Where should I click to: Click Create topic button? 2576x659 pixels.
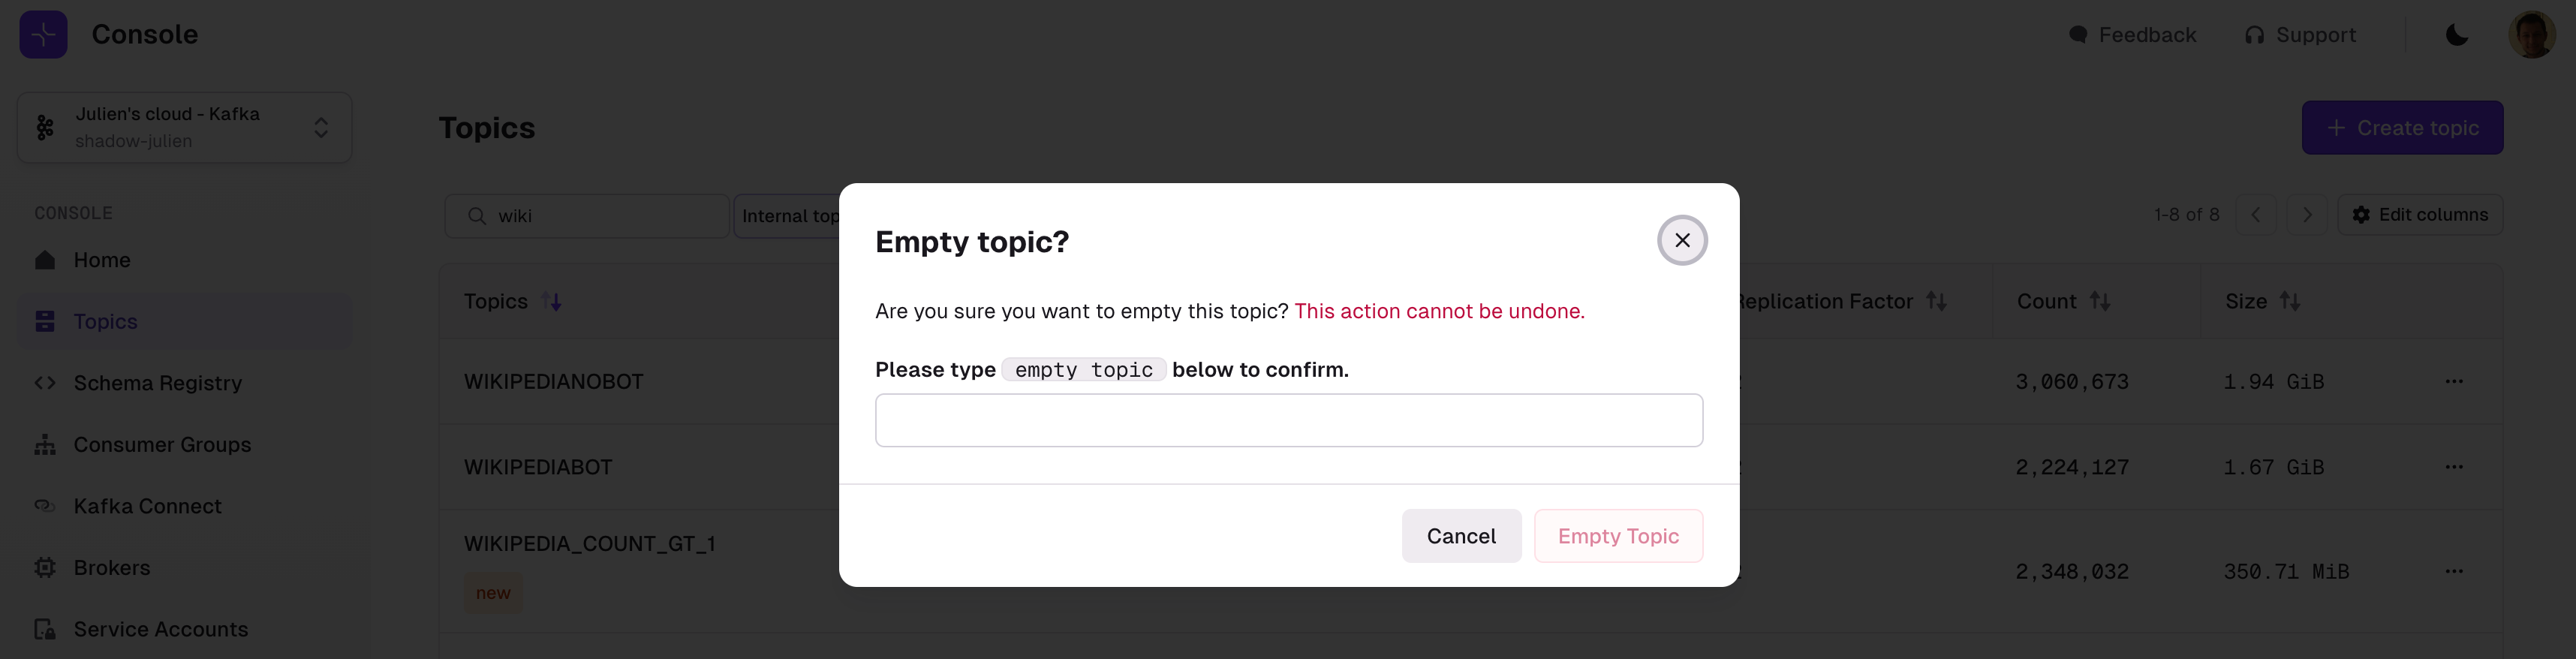[2402, 128]
